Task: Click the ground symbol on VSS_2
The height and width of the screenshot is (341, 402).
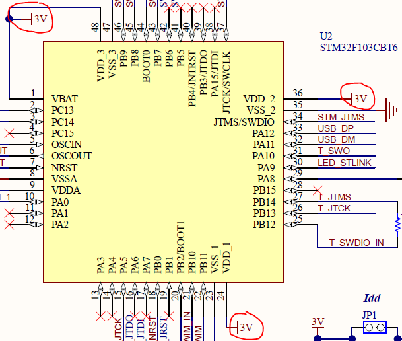Action: click(391, 110)
